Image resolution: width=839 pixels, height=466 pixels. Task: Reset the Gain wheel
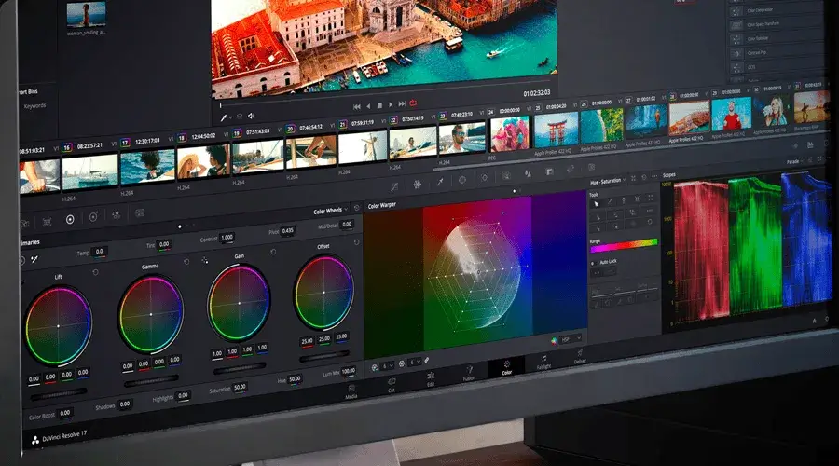(x=273, y=252)
